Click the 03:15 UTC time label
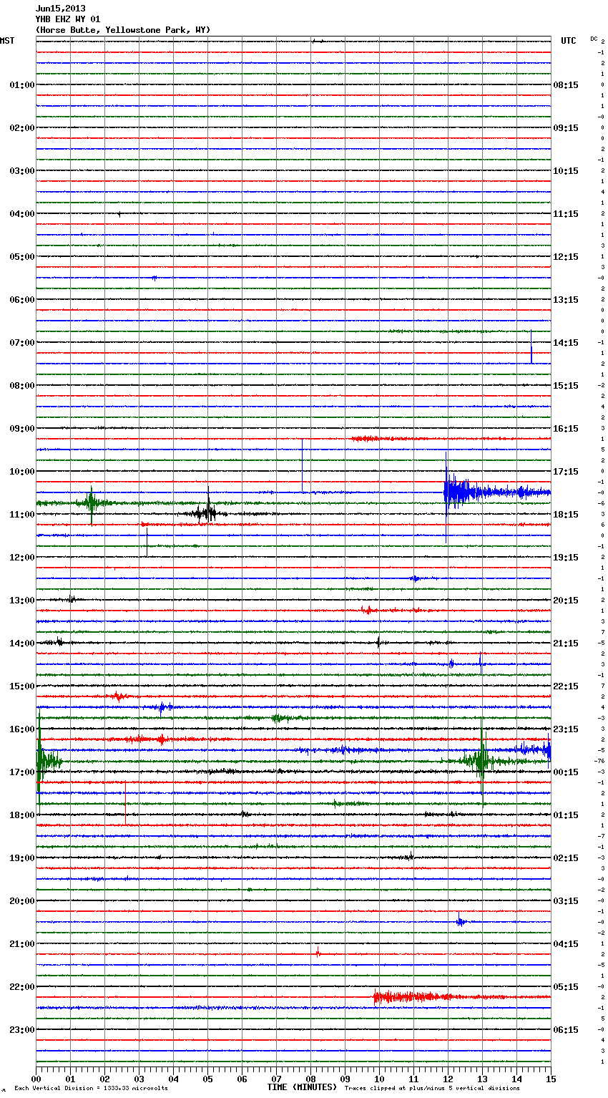 click(x=566, y=901)
